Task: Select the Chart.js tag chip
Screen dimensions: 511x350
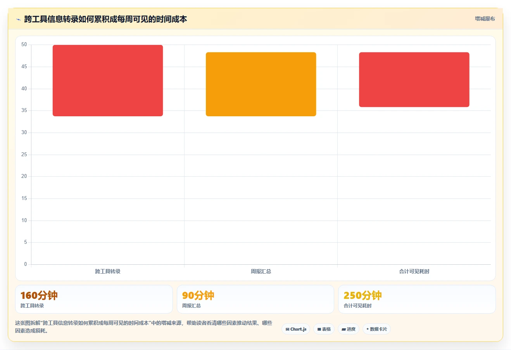Action: tap(296, 329)
